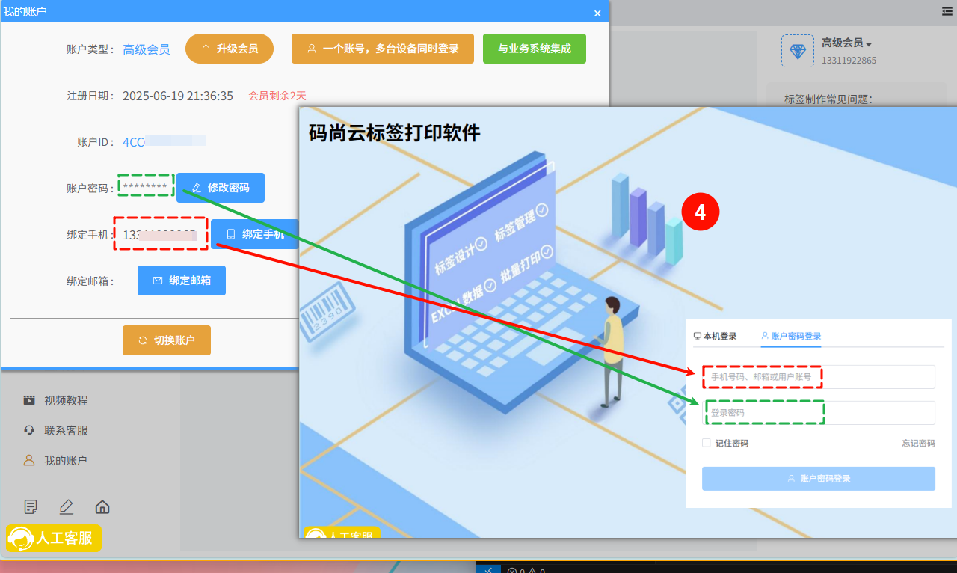Click the video tutorial film icon
This screenshot has height=573, width=957.
(x=29, y=401)
